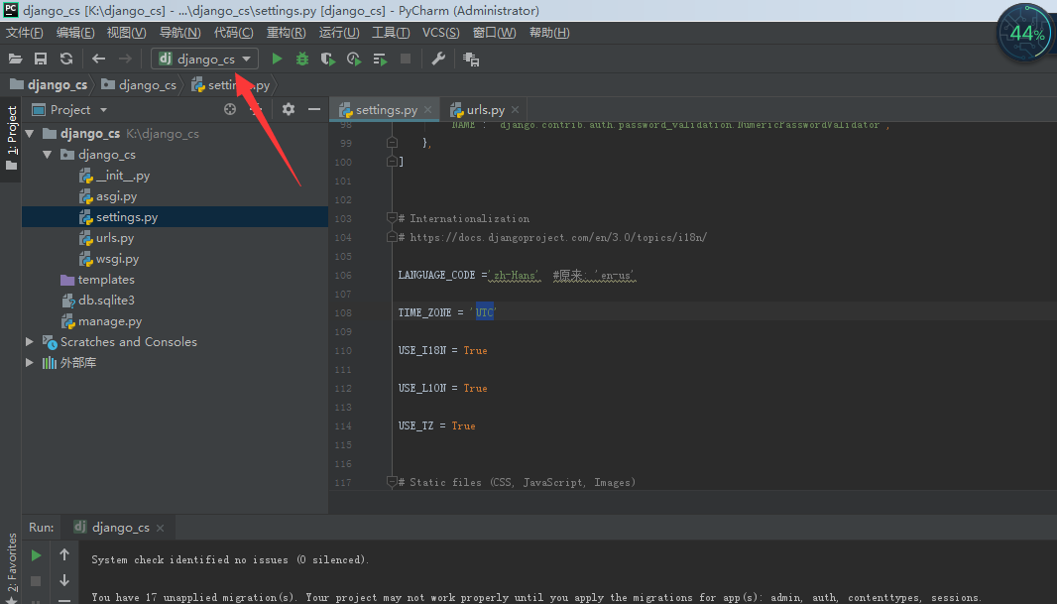Toggle the 1: Project side tool window
The width and height of the screenshot is (1057, 604).
pos(11,138)
